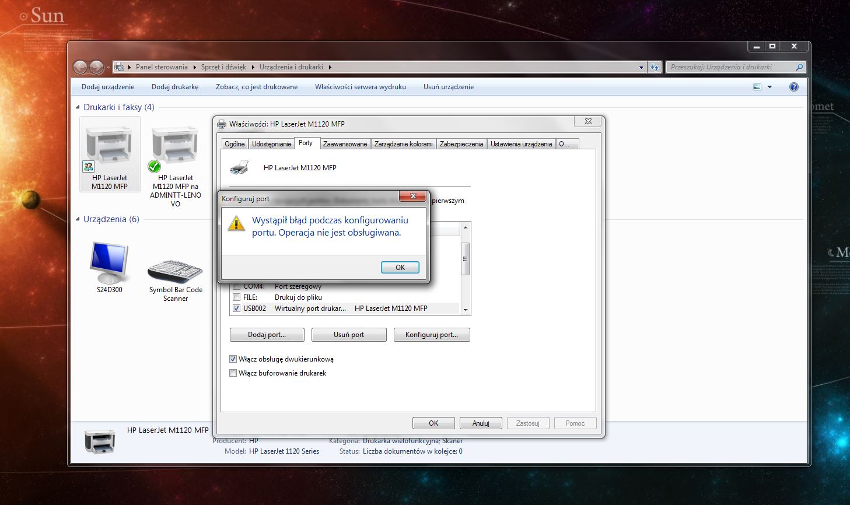
Task: Click OK in printer properties dialog
Action: coord(433,423)
